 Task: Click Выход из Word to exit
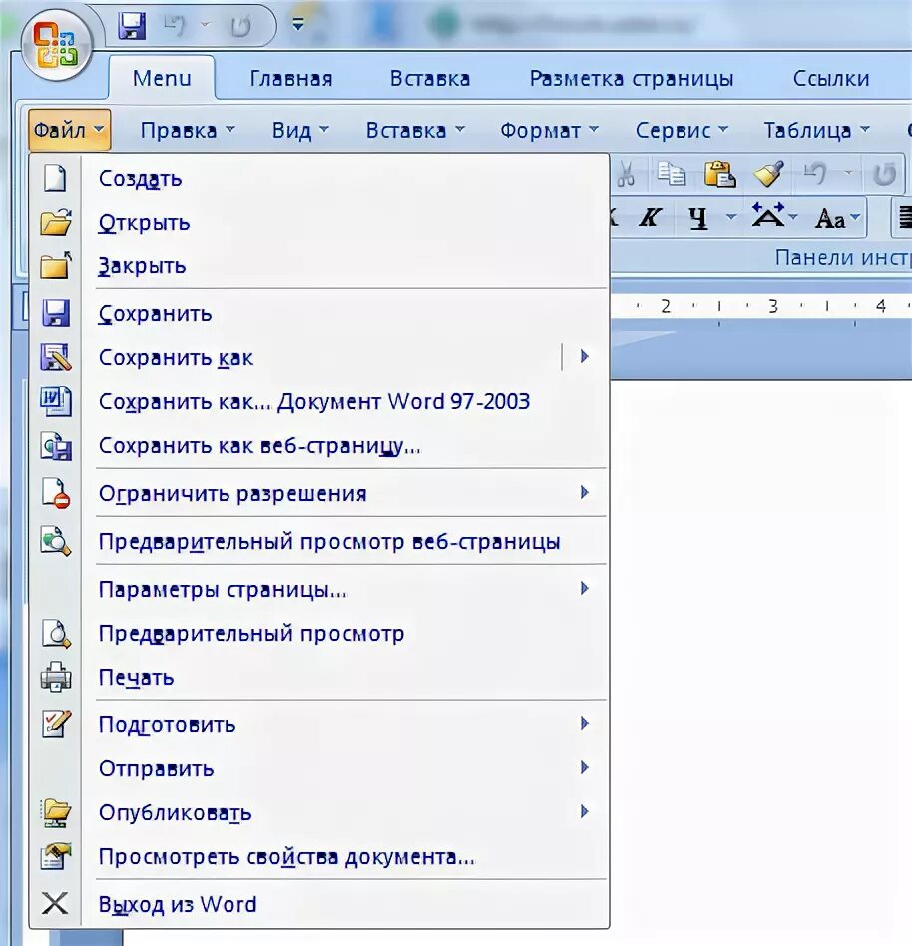pyautogui.click(x=176, y=904)
